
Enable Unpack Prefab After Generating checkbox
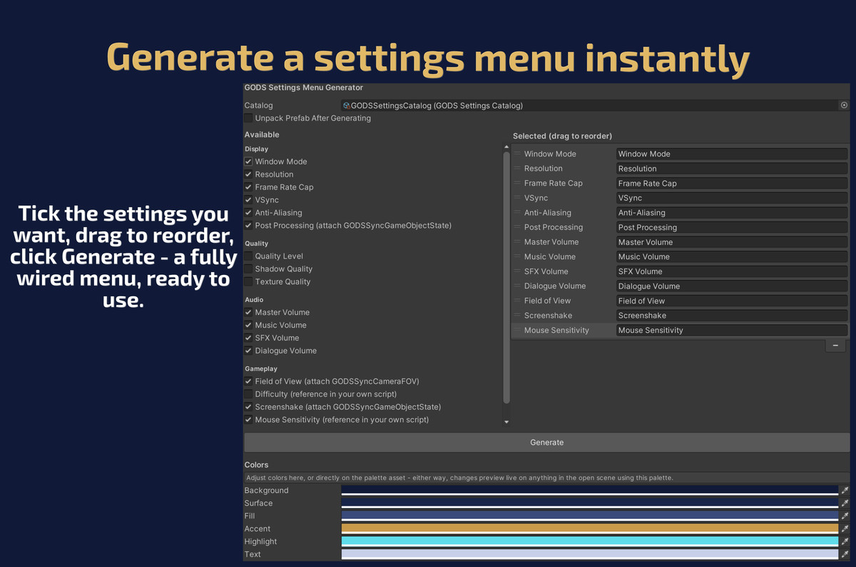[x=248, y=118]
